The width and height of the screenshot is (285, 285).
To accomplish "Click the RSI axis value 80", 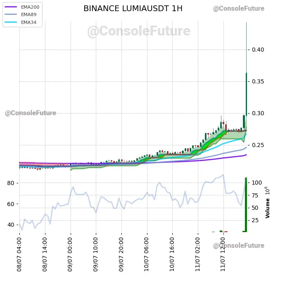I will click(x=11, y=183).
